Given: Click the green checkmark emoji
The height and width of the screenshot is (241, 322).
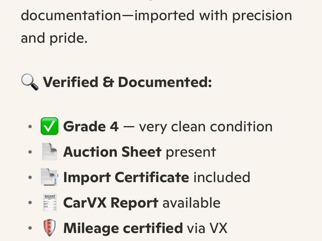Looking at the screenshot, I should [49, 127].
